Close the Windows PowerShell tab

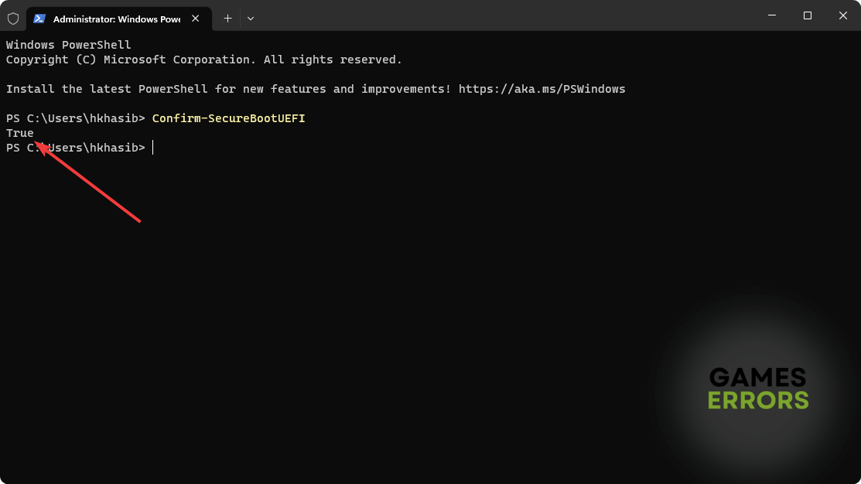tap(196, 18)
